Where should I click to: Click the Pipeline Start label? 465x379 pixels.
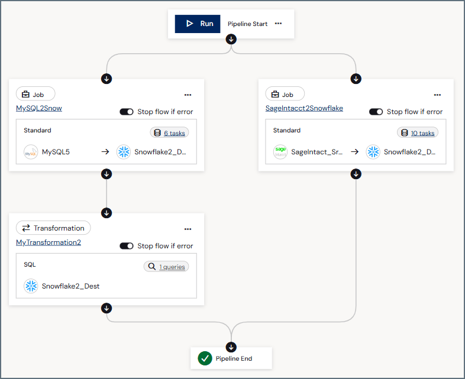[x=248, y=24]
